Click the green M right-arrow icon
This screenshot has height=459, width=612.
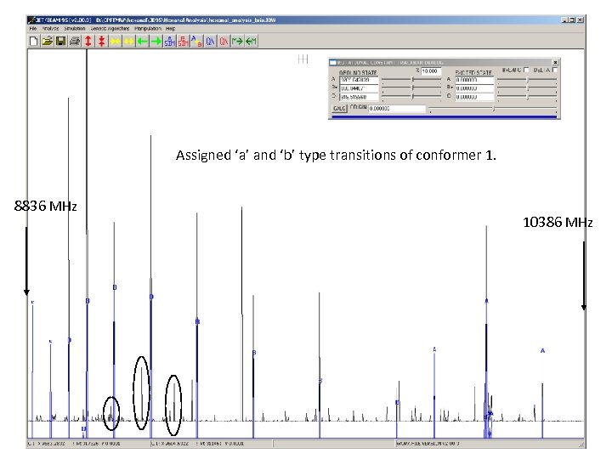click(x=237, y=41)
